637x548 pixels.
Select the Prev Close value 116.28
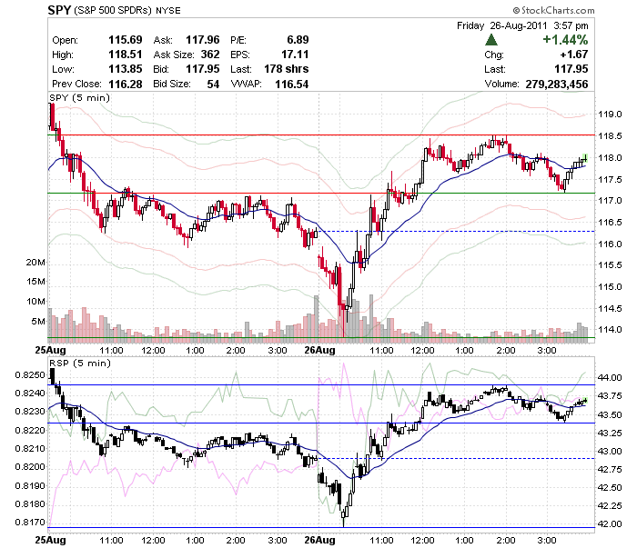tap(126, 84)
